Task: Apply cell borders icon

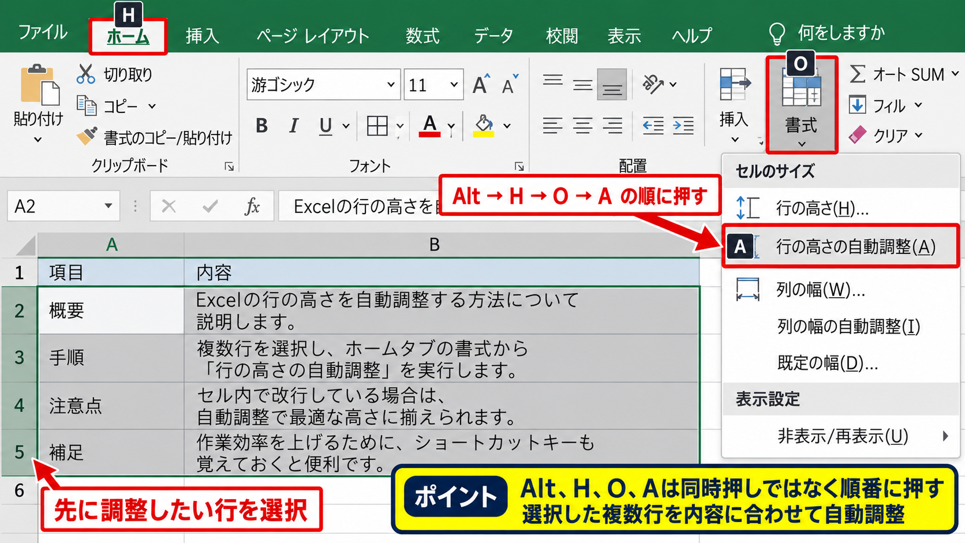Action: (x=377, y=125)
